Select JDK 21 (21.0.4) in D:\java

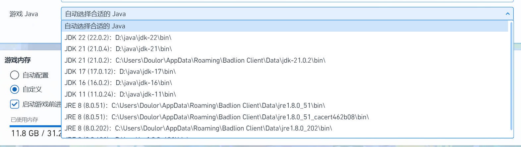(118, 49)
